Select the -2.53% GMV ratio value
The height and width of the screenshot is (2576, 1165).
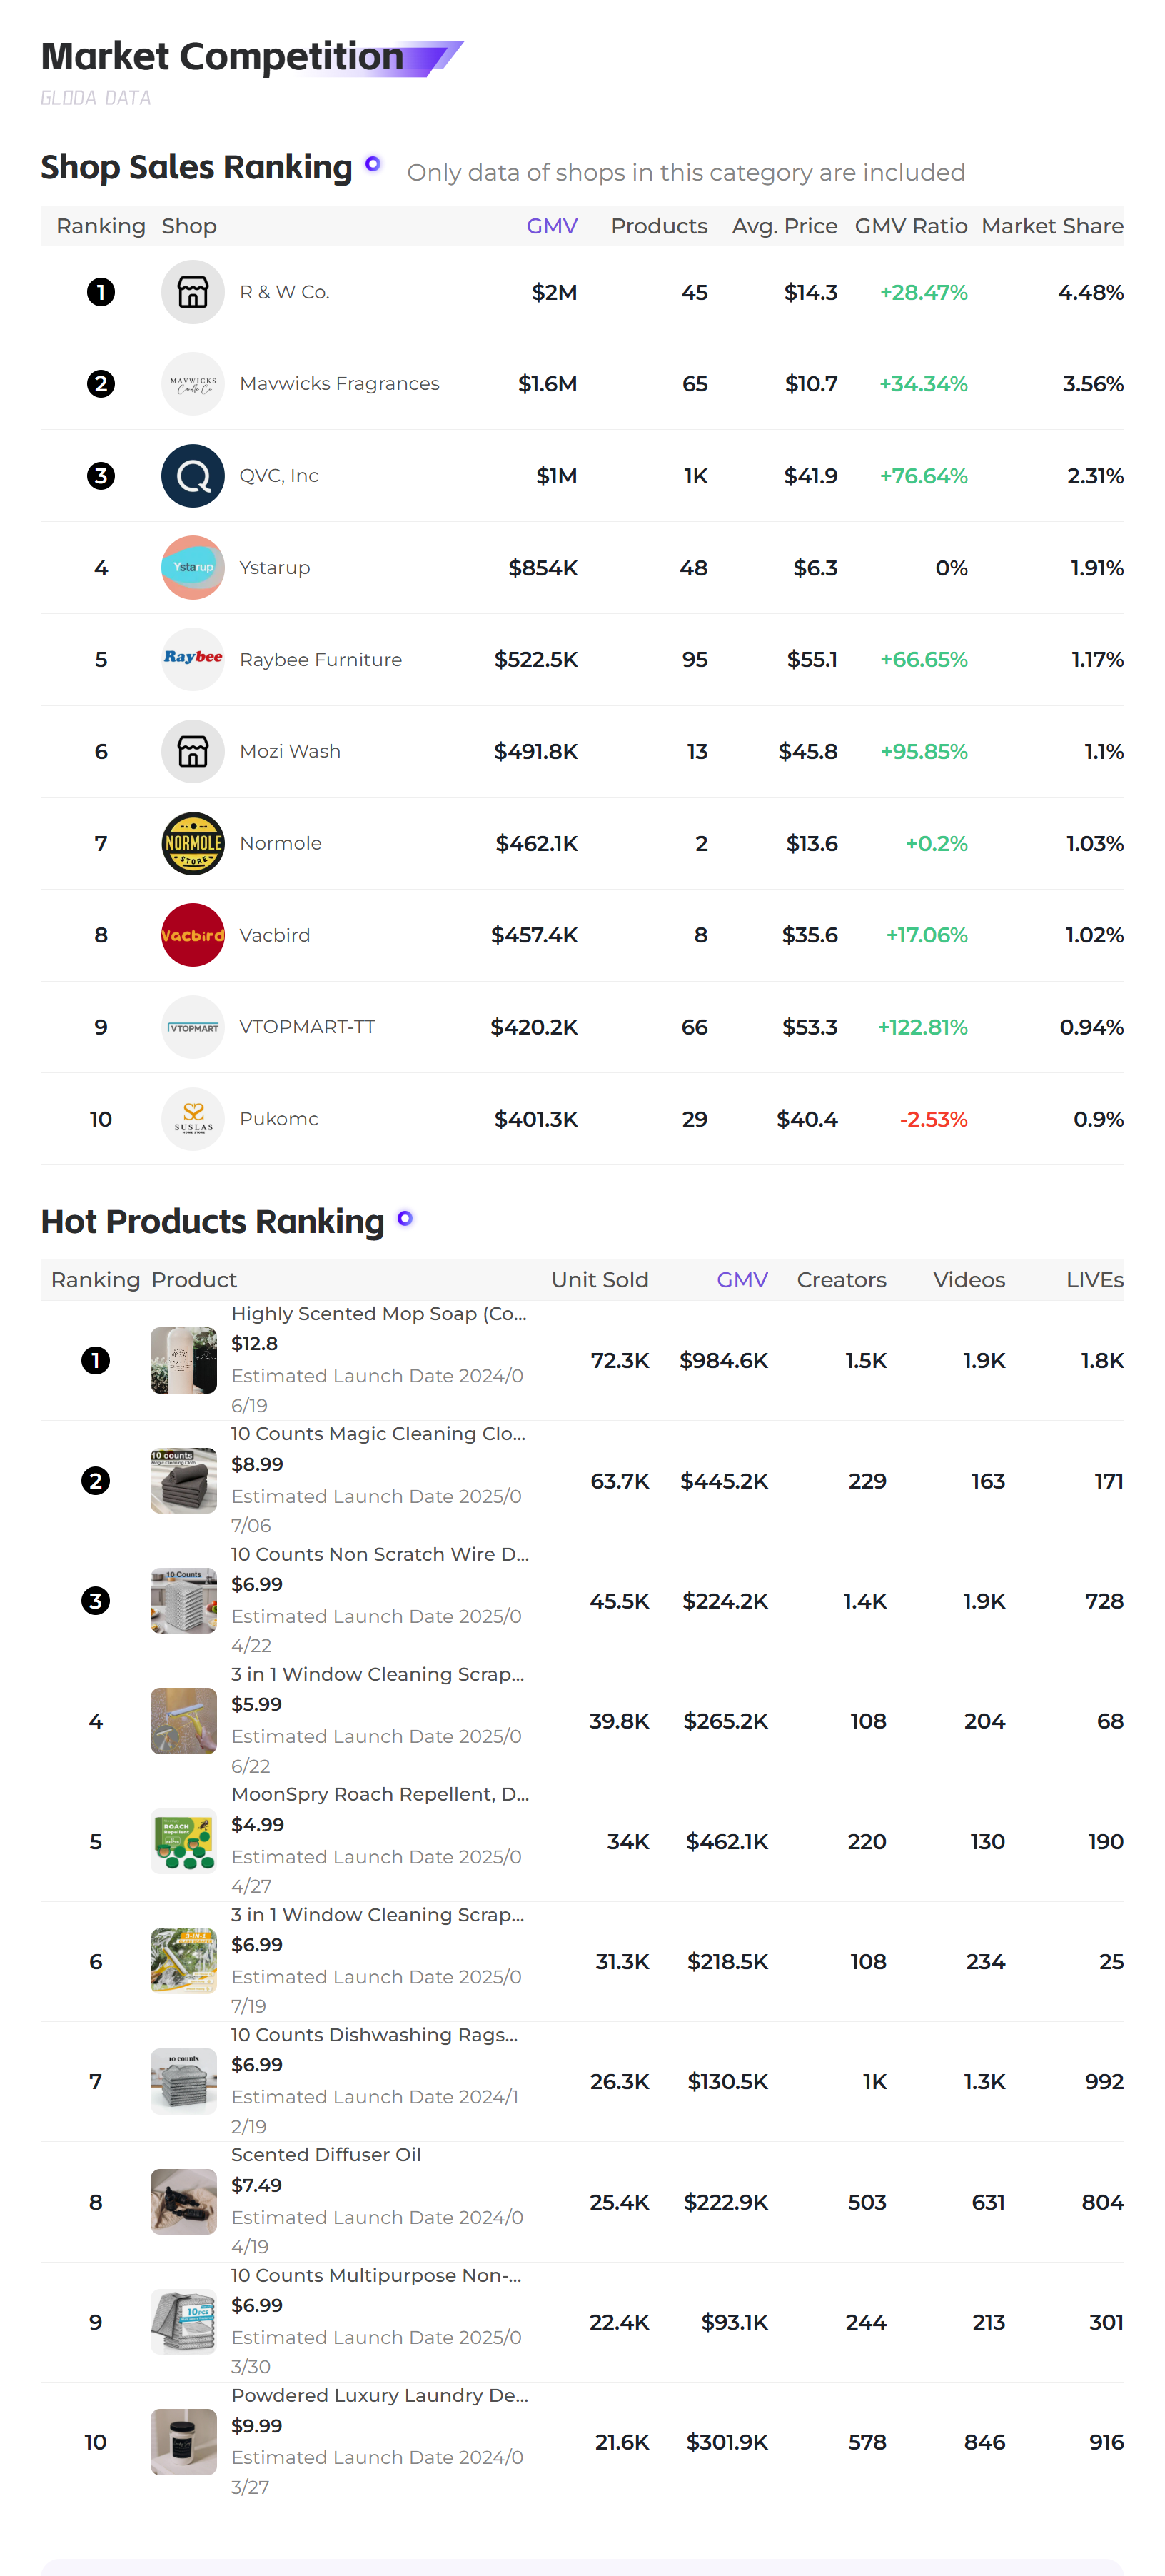933,1119
